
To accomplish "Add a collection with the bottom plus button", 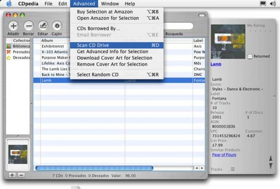I will (12, 175).
